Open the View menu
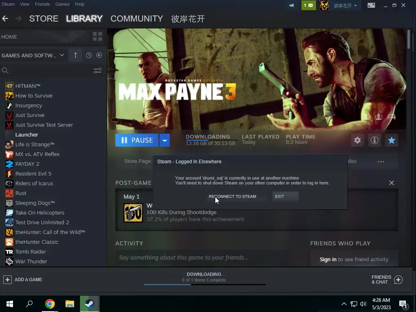The height and width of the screenshot is (312, 416). (x=25, y=4)
